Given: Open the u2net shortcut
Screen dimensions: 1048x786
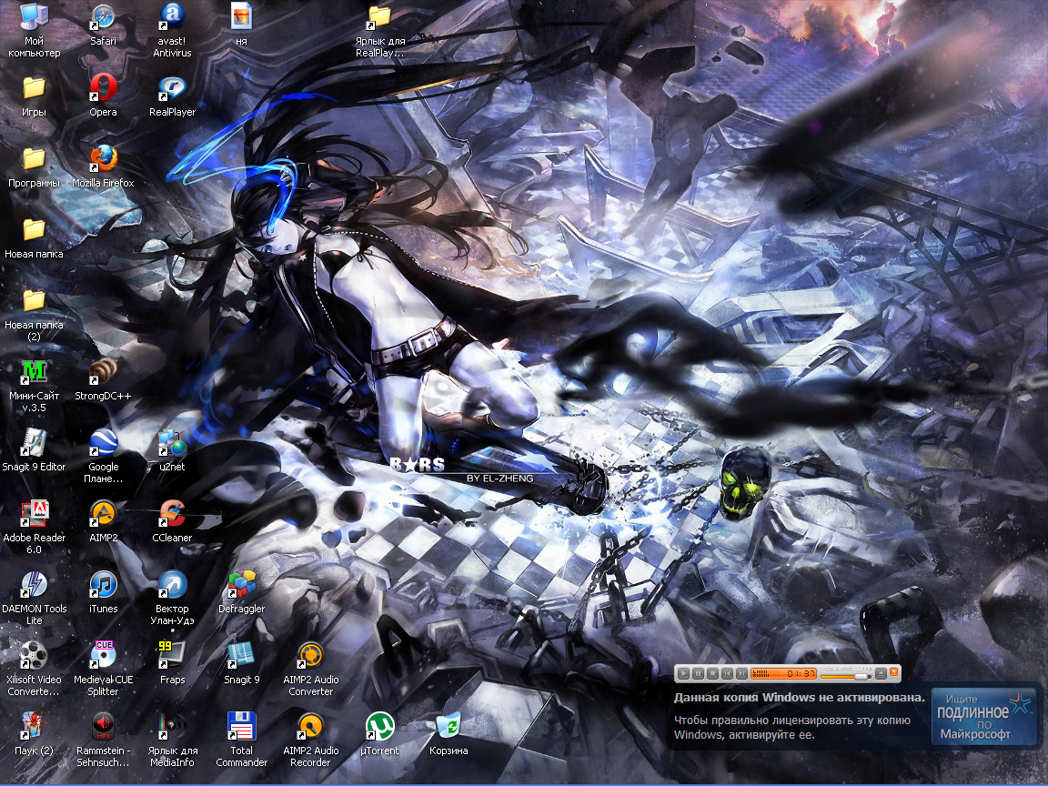Looking at the screenshot, I should point(172,450).
